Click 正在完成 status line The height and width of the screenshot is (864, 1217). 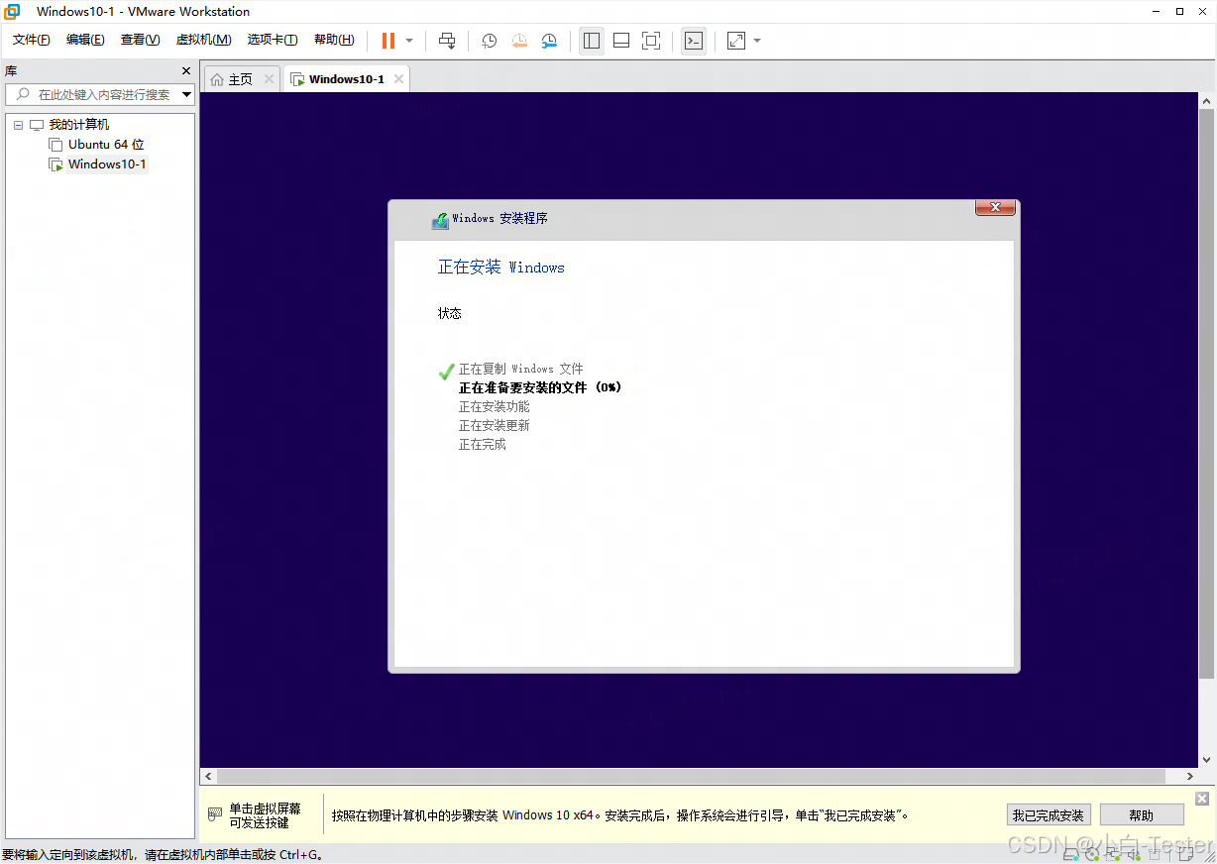[482, 444]
